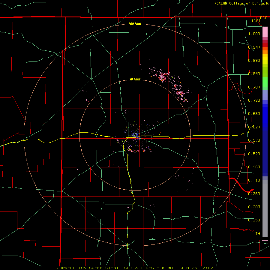Select the 0.680 legend value
The height and width of the screenshot is (270, 270).
(254, 114)
